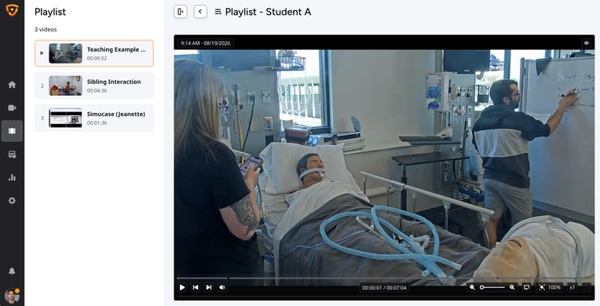Click the 9:14 AM - 08/19/2026 timestamp
The image size is (600, 306).
(206, 43)
